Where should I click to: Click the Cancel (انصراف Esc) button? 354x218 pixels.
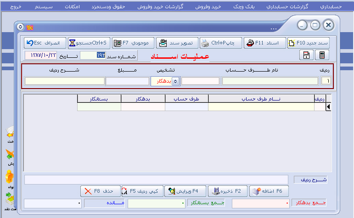pos(45,43)
